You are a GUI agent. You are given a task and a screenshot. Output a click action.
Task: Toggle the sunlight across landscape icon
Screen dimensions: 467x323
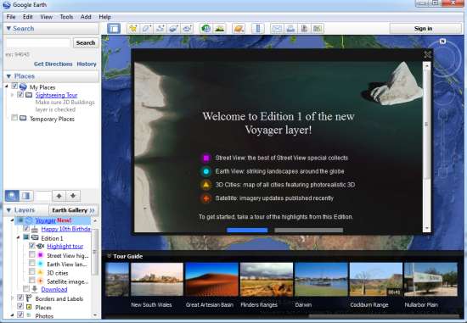coord(220,29)
